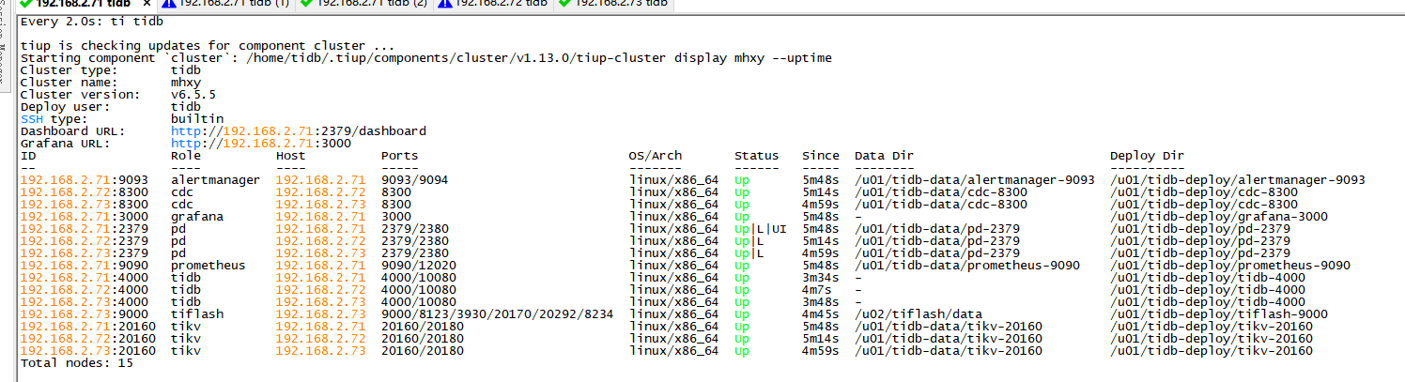Open Grafana URL 192.168.2.71:3000
The width and height of the screenshot is (1405, 382).
point(261,144)
